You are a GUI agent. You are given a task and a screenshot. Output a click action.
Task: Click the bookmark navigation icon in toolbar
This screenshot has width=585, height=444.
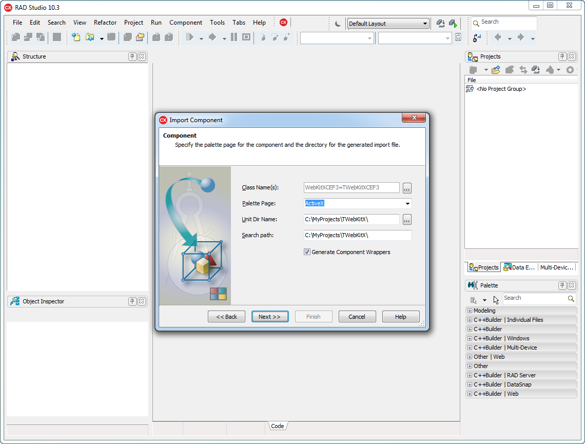pyautogui.click(x=477, y=37)
